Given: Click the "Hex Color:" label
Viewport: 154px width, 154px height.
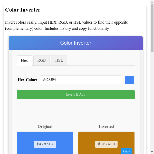Looking at the screenshot, I should [27, 80].
